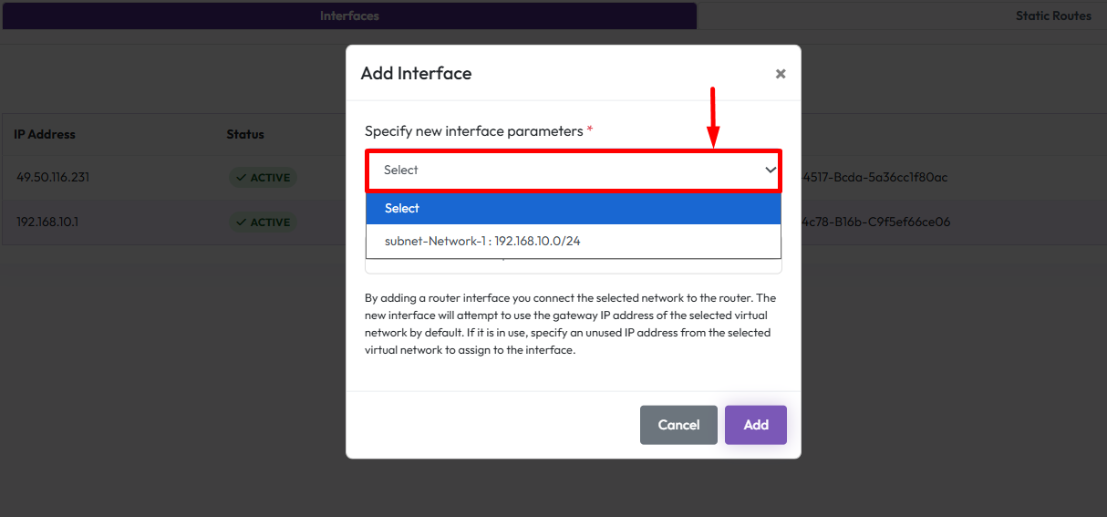Confirm with the purple Add button
The height and width of the screenshot is (517, 1107).
coord(755,425)
